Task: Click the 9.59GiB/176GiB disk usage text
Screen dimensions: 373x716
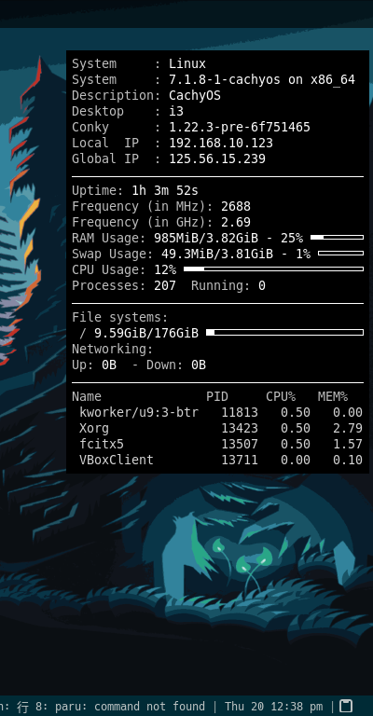Action: coord(146,334)
